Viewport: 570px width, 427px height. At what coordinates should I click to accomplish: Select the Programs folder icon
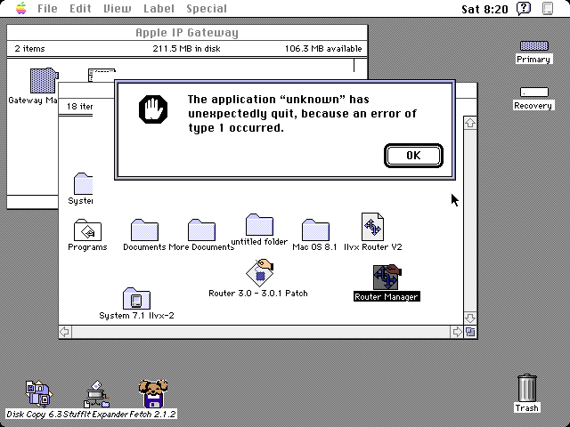87,230
